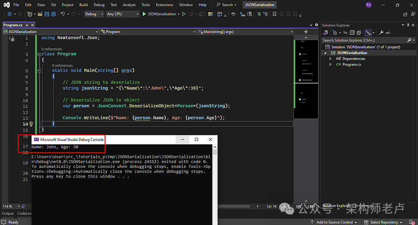Click the uncomment selection icon
418x225 pixels.
265,14
